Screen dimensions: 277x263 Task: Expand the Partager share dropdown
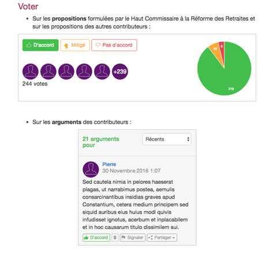(162, 238)
